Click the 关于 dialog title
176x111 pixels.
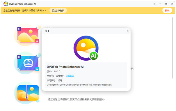[47, 31]
